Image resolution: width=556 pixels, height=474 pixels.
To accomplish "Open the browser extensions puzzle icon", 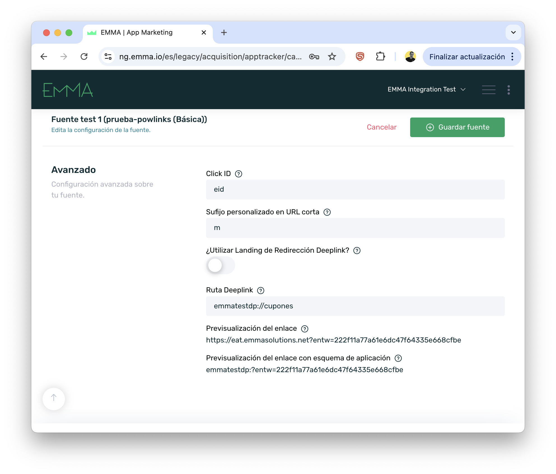I will [x=380, y=57].
